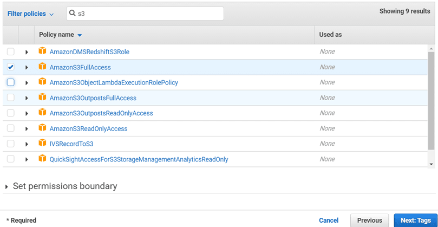Click the AmazonS3ReadOnlyAccess cube icon
Viewport: 438px width, 227px height.
point(42,128)
